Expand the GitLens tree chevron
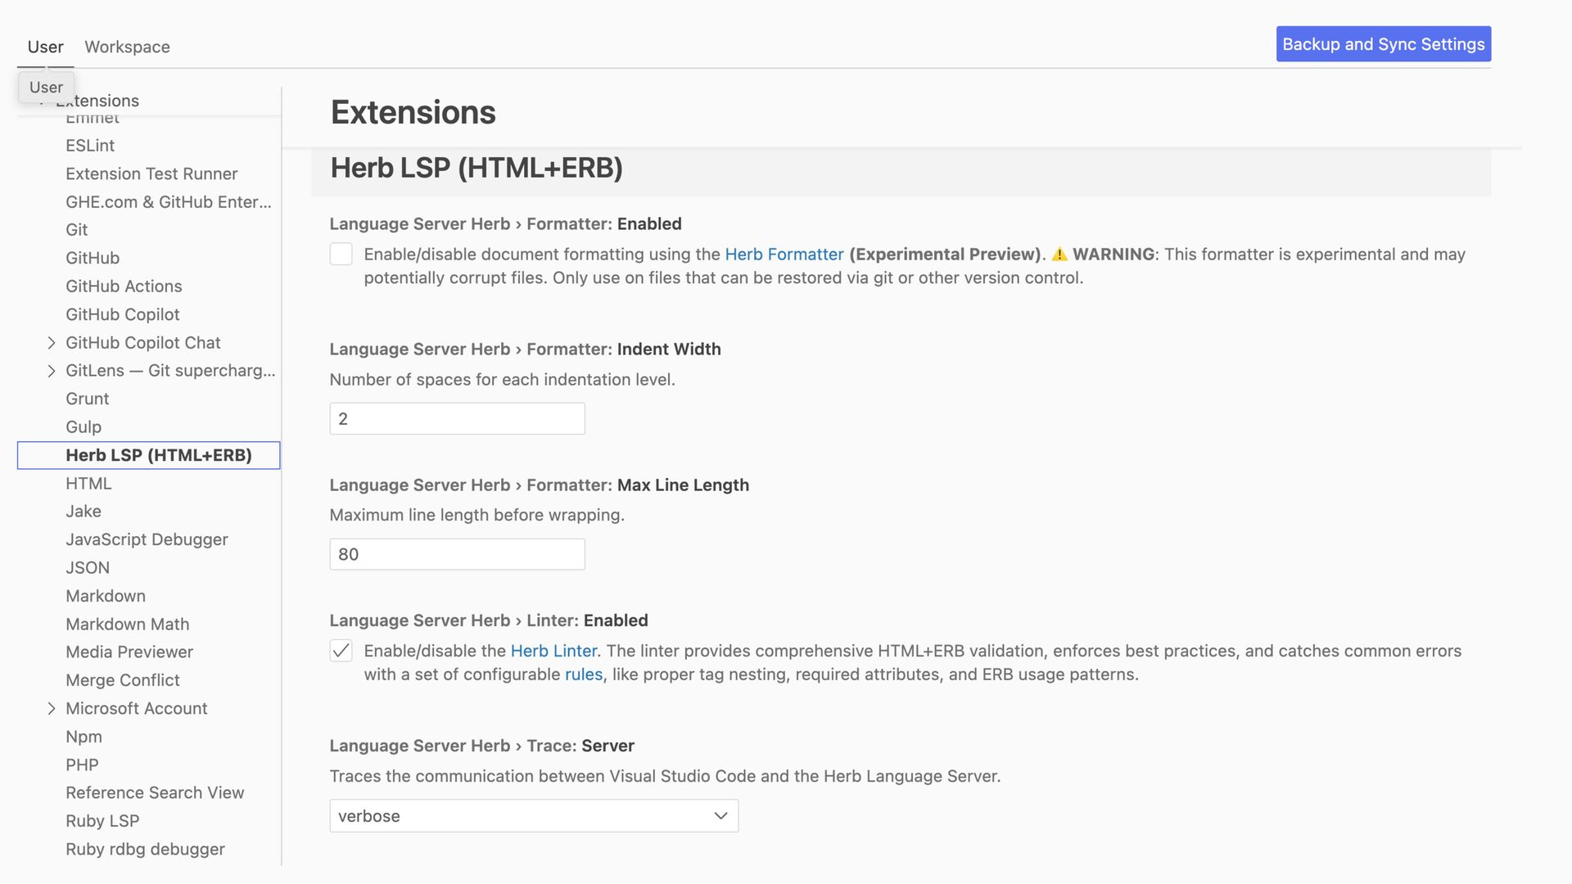 coord(52,371)
